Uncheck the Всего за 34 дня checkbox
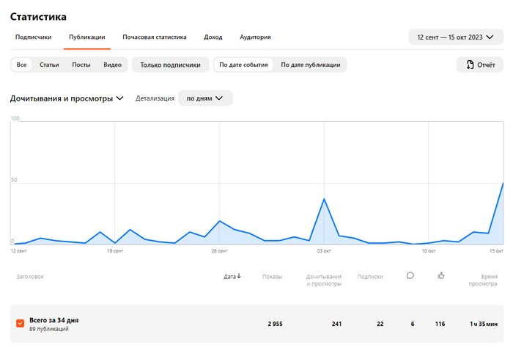 click(20, 324)
